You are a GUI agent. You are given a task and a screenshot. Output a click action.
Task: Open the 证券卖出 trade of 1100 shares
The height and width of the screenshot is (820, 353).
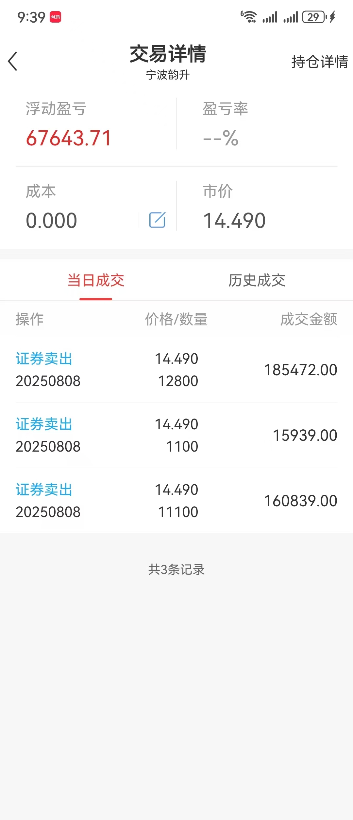click(176, 435)
